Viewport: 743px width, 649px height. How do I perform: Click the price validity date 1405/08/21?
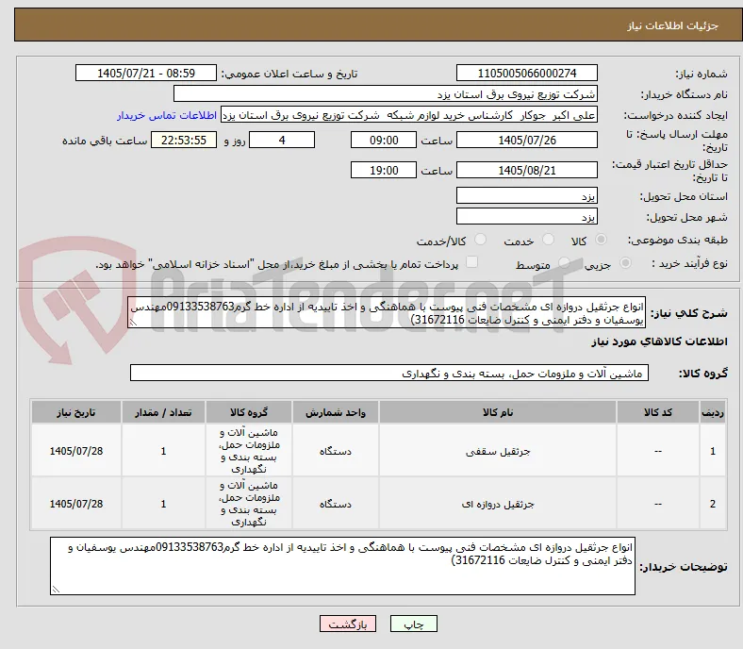526,170
